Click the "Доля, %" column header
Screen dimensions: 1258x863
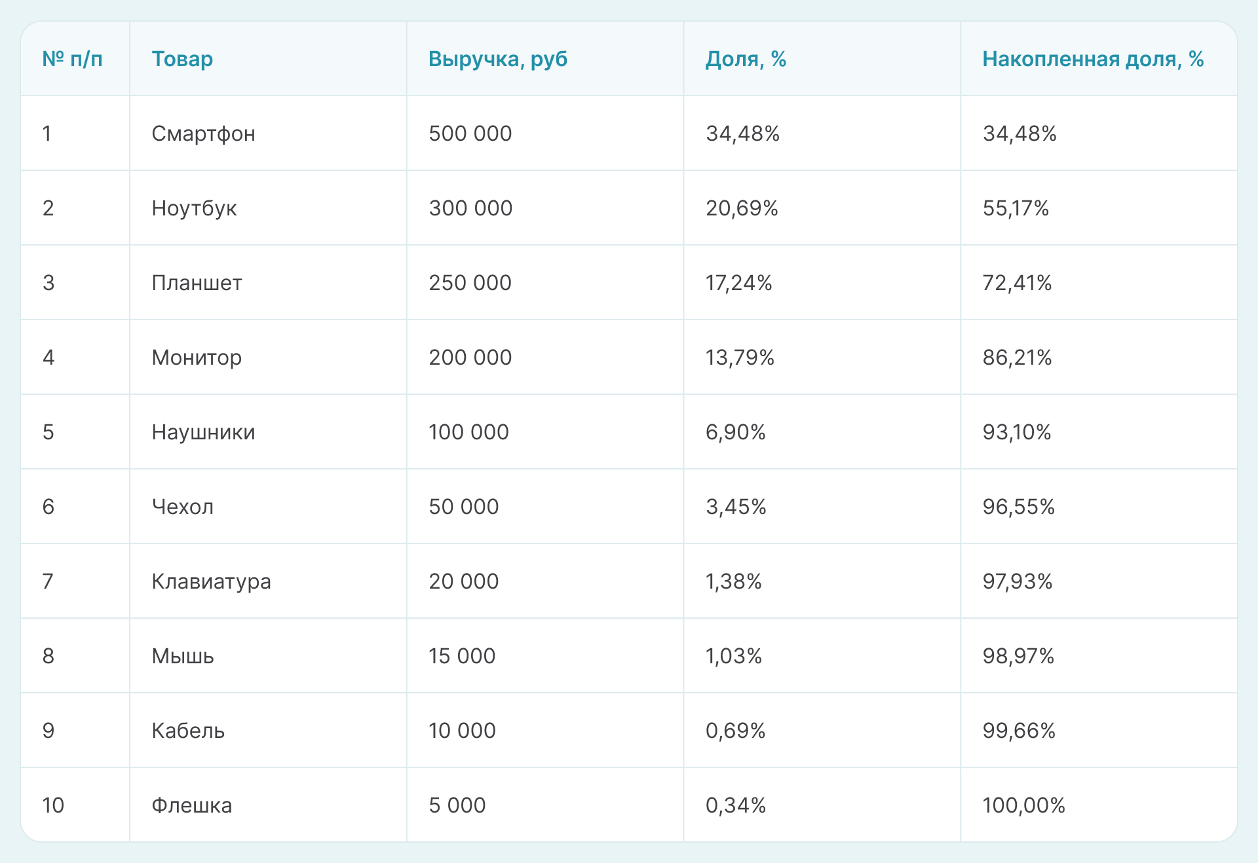tap(746, 59)
